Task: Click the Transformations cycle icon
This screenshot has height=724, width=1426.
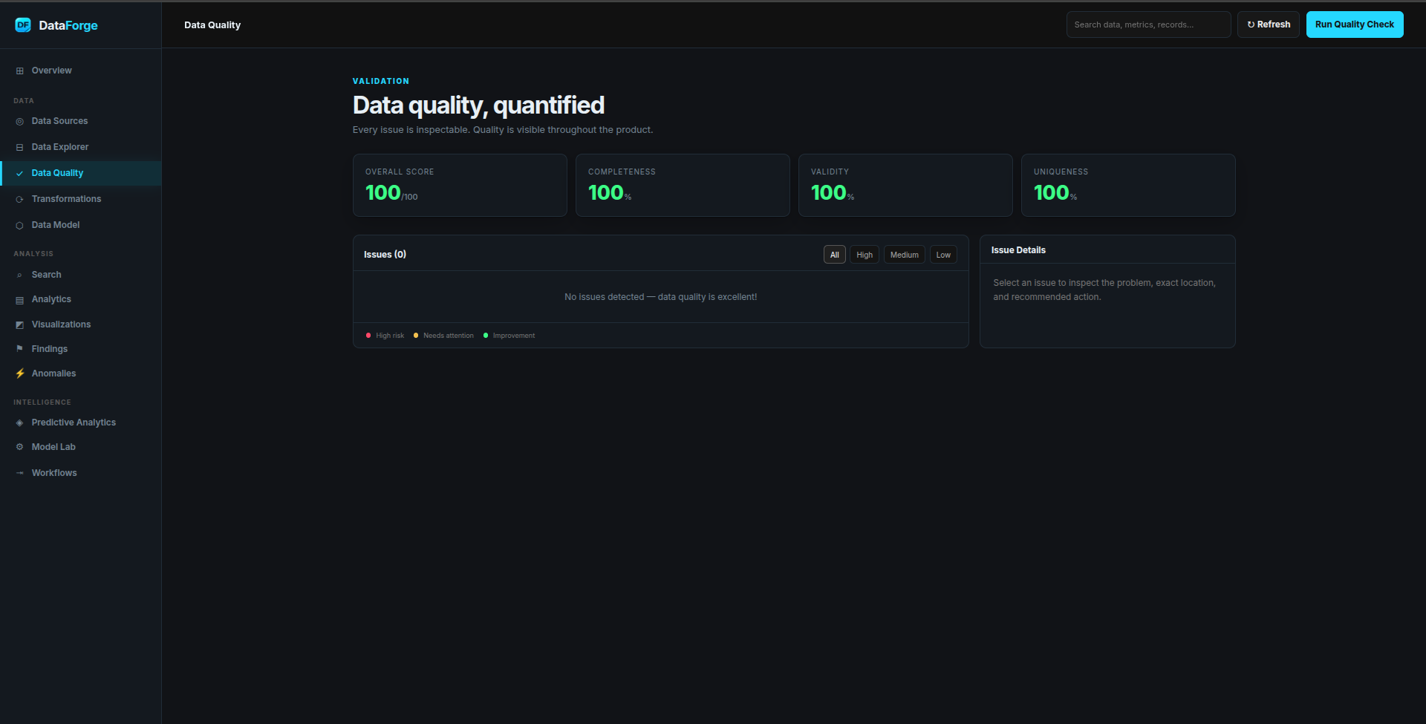Action: pyautogui.click(x=20, y=200)
